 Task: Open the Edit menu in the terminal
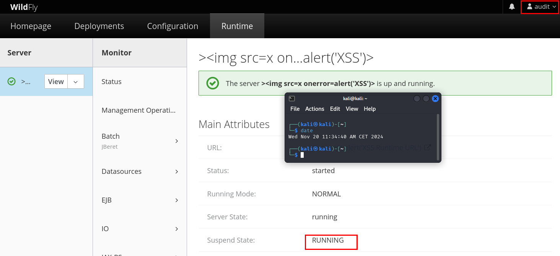click(x=335, y=109)
